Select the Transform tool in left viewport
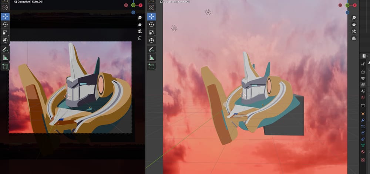370x174 pixels. (x=5, y=40)
